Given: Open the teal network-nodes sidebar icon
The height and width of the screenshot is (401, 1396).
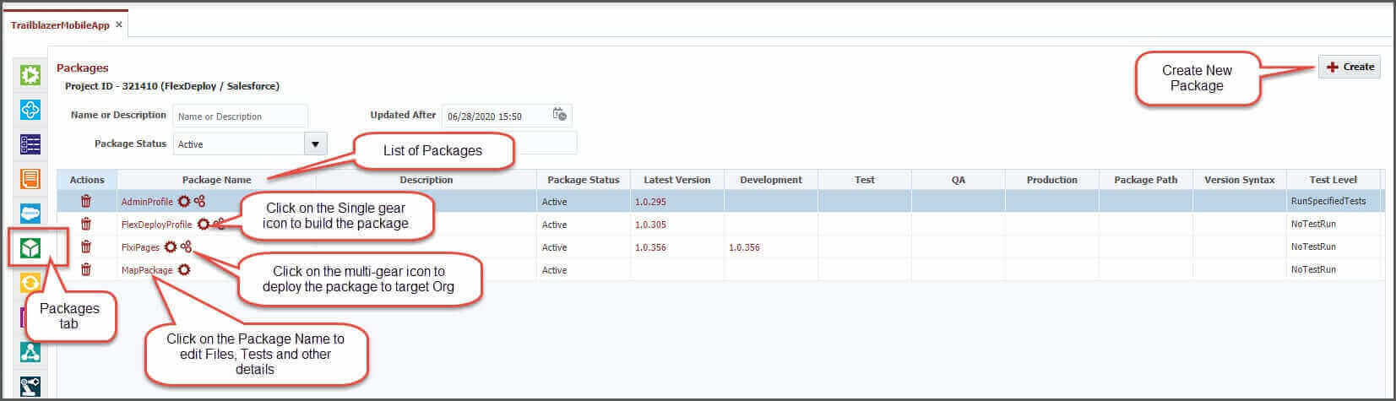Looking at the screenshot, I should tap(30, 352).
